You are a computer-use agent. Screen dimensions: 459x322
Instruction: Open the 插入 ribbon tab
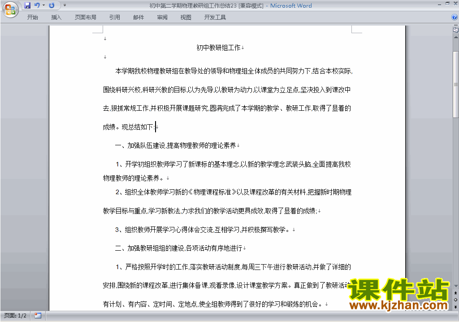click(56, 17)
